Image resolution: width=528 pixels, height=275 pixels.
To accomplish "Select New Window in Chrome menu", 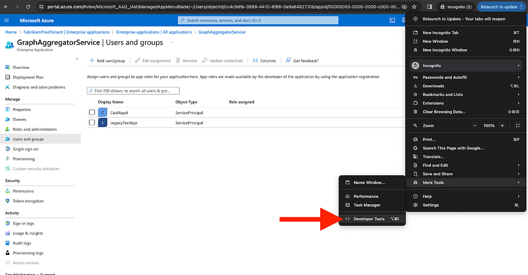I will (466, 41).
